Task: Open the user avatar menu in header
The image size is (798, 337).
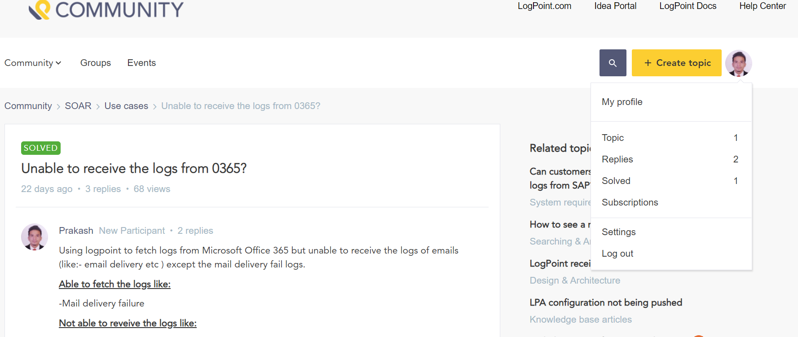Action: click(738, 63)
